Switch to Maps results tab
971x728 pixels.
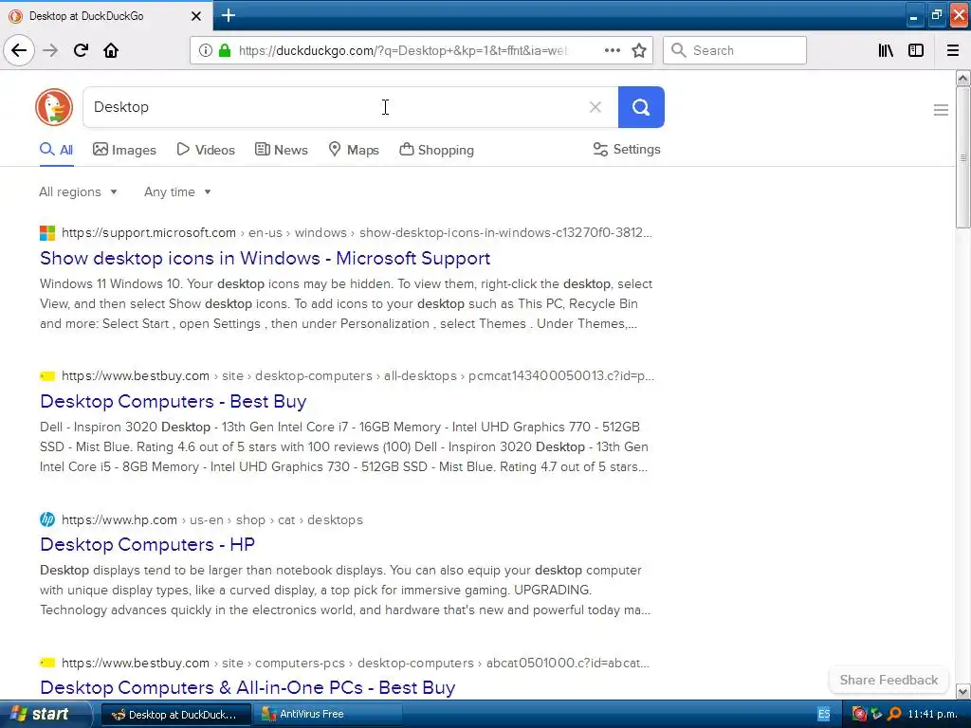(354, 150)
